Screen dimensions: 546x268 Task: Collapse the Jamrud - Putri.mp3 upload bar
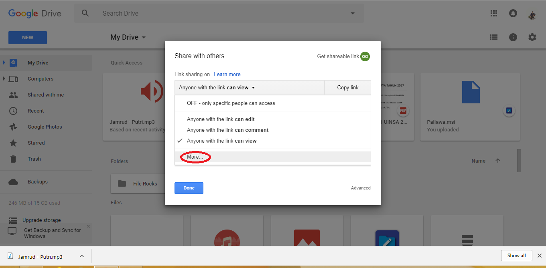pos(82,256)
